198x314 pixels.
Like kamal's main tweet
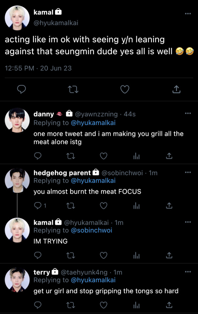point(125,89)
